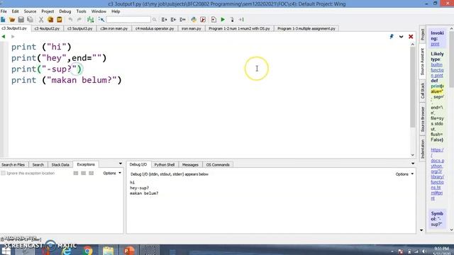Screen dimensions: 454x255
Task: Open the Help menu
Action: [x=116, y=11]
